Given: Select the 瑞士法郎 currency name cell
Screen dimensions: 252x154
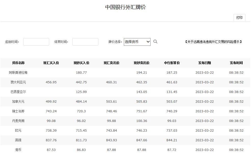Looking at the screenshot, I should tap(18, 111).
